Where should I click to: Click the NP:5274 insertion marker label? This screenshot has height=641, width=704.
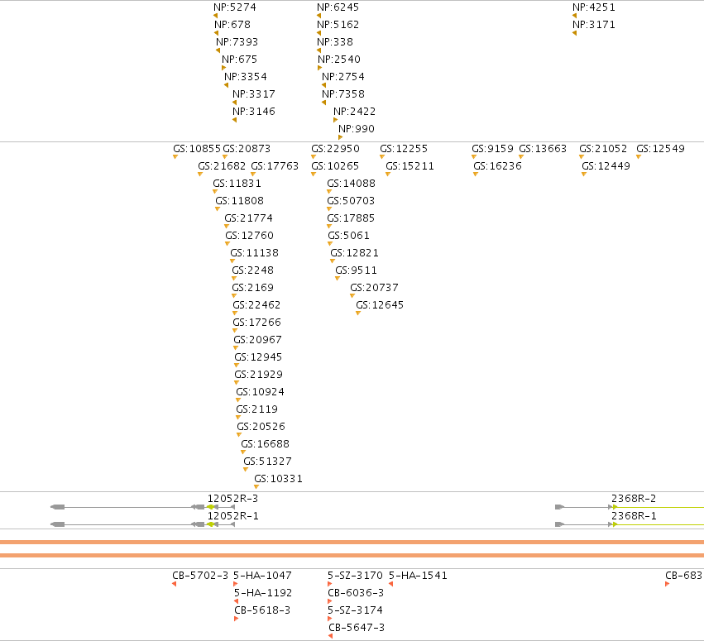click(x=235, y=7)
